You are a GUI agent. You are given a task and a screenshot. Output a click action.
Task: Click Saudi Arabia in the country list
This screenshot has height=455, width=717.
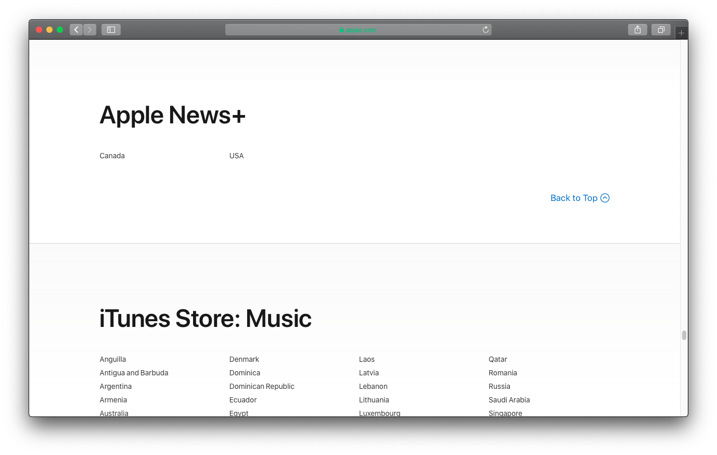pyautogui.click(x=509, y=400)
